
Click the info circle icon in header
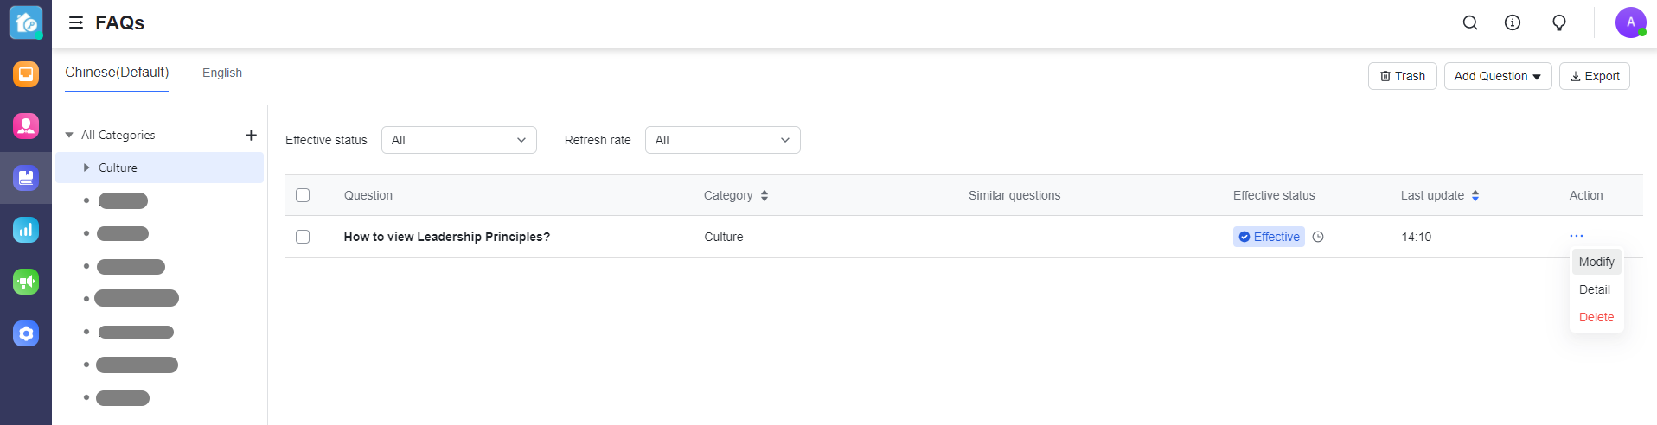pyautogui.click(x=1513, y=22)
